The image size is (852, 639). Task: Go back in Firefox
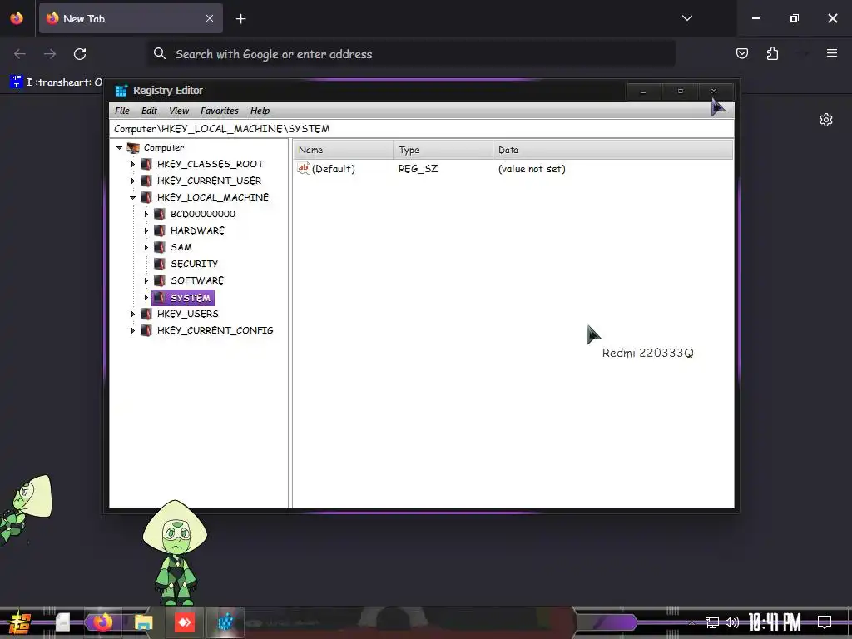click(x=20, y=54)
